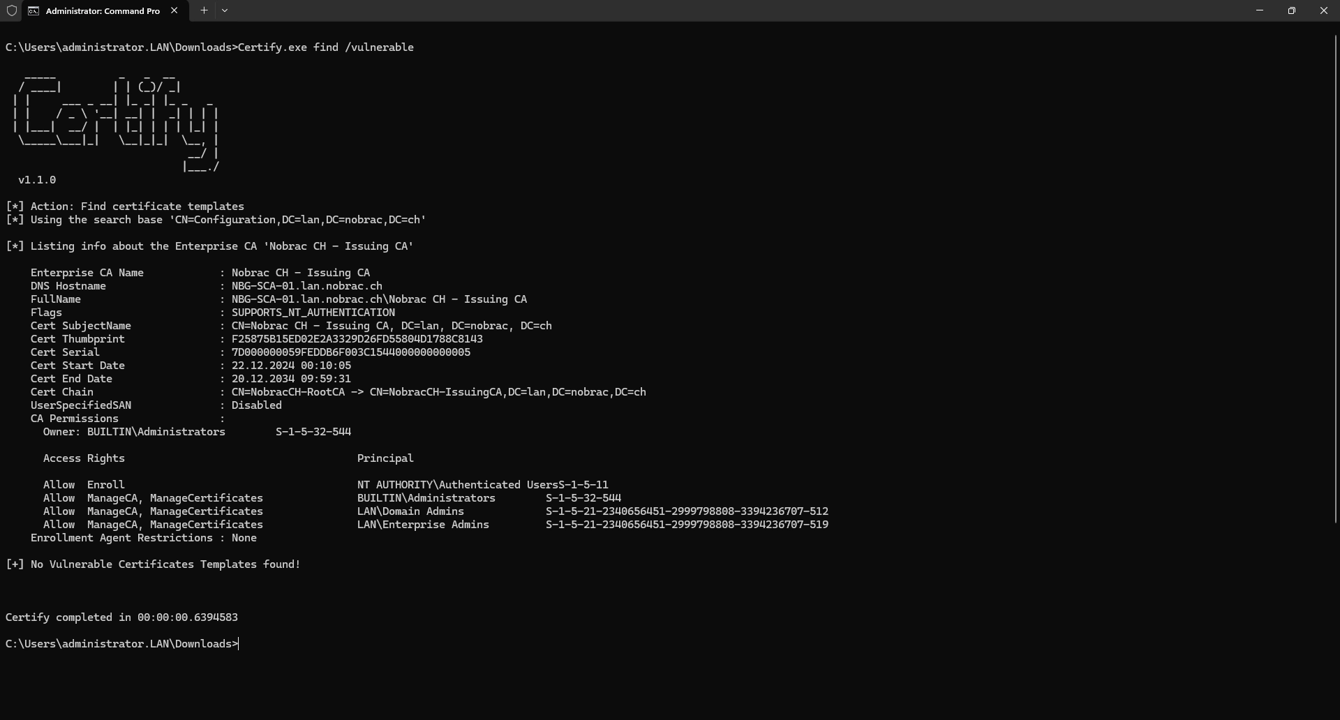Click the SUPPORTS_NT_AUTHENTICATION flag value
1340x720 pixels.
[313, 313]
